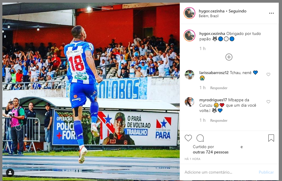Open the outras 724 pessoas likes list
This screenshot has width=282, height=181.
click(x=210, y=152)
